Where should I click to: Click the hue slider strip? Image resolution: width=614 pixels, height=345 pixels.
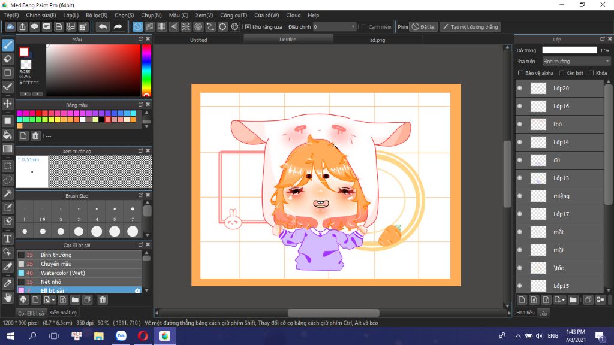[x=146, y=69]
